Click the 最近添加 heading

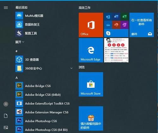[21, 7]
